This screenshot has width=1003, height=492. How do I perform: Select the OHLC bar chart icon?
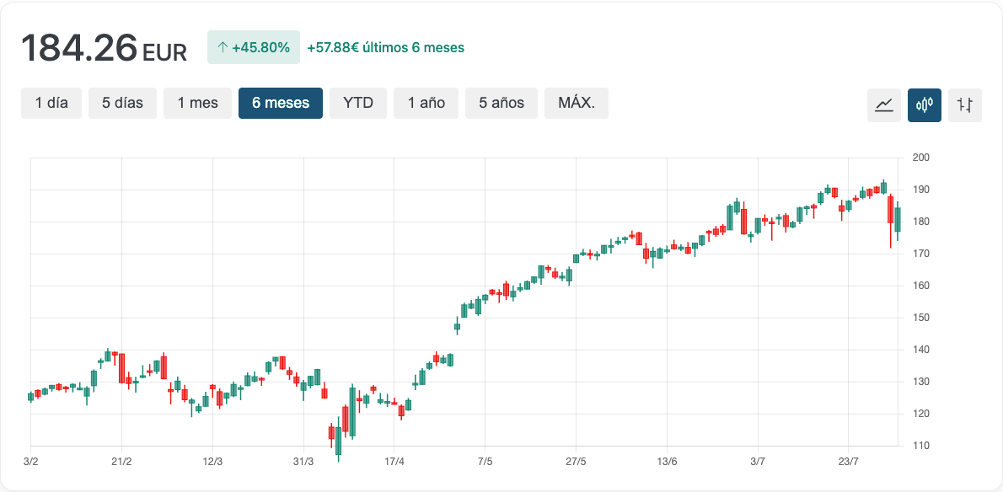point(965,105)
